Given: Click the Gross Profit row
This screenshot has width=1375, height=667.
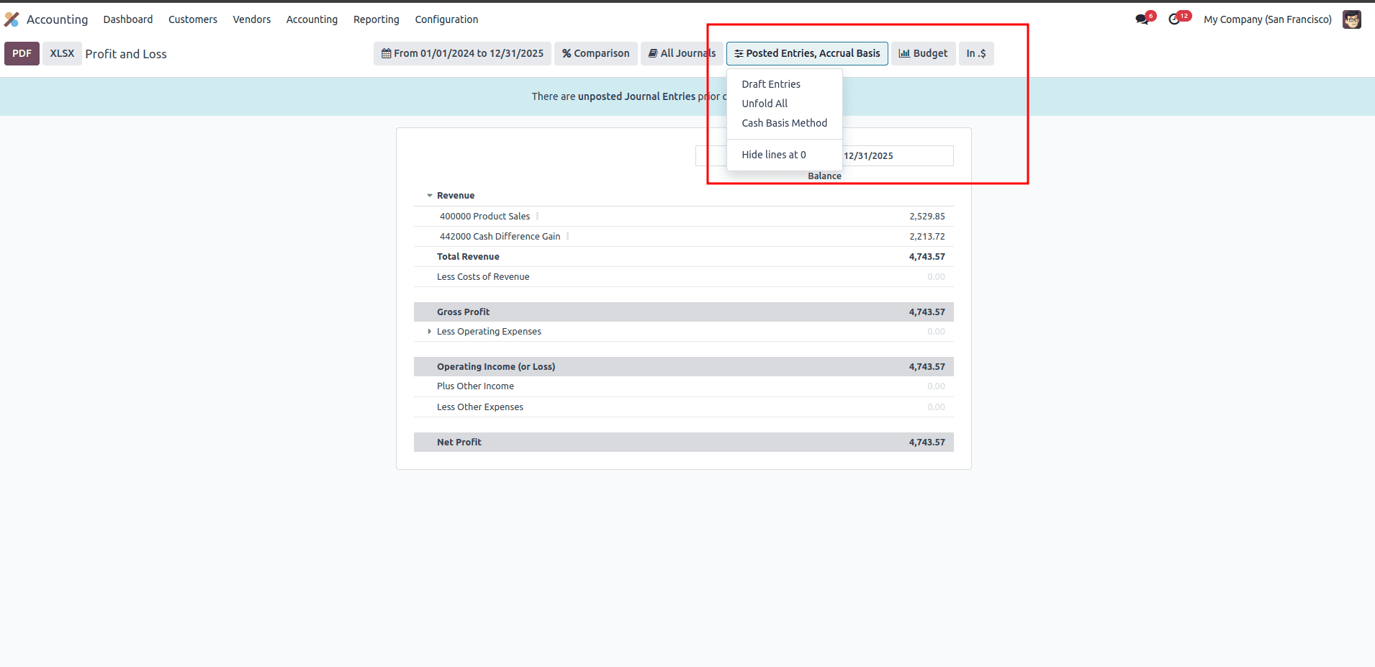Looking at the screenshot, I should [x=684, y=312].
